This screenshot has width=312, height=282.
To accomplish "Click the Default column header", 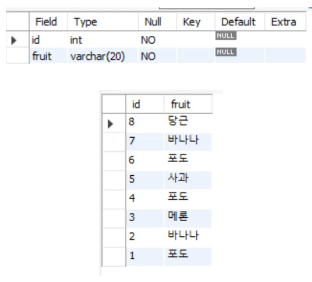I will pos(240,22).
